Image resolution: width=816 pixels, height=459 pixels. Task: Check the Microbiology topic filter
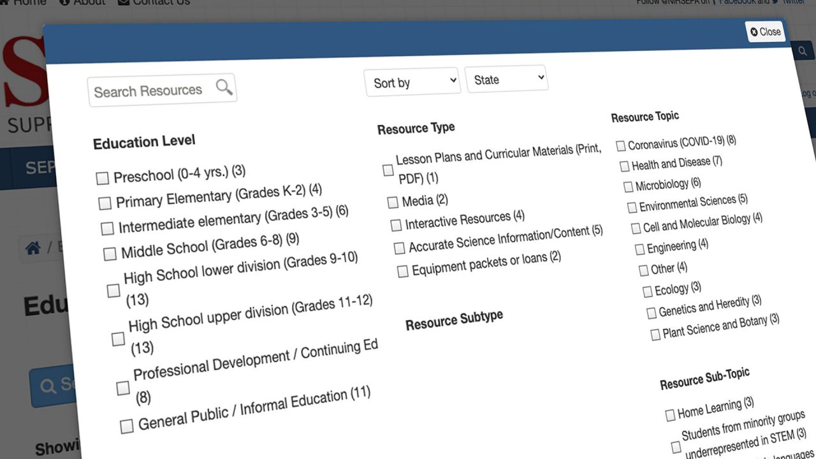628,187
